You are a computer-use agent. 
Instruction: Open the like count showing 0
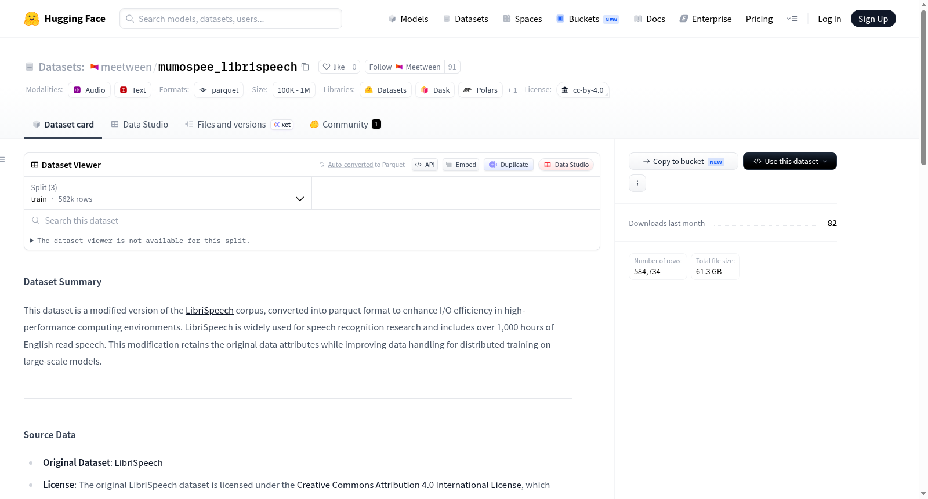pos(354,67)
